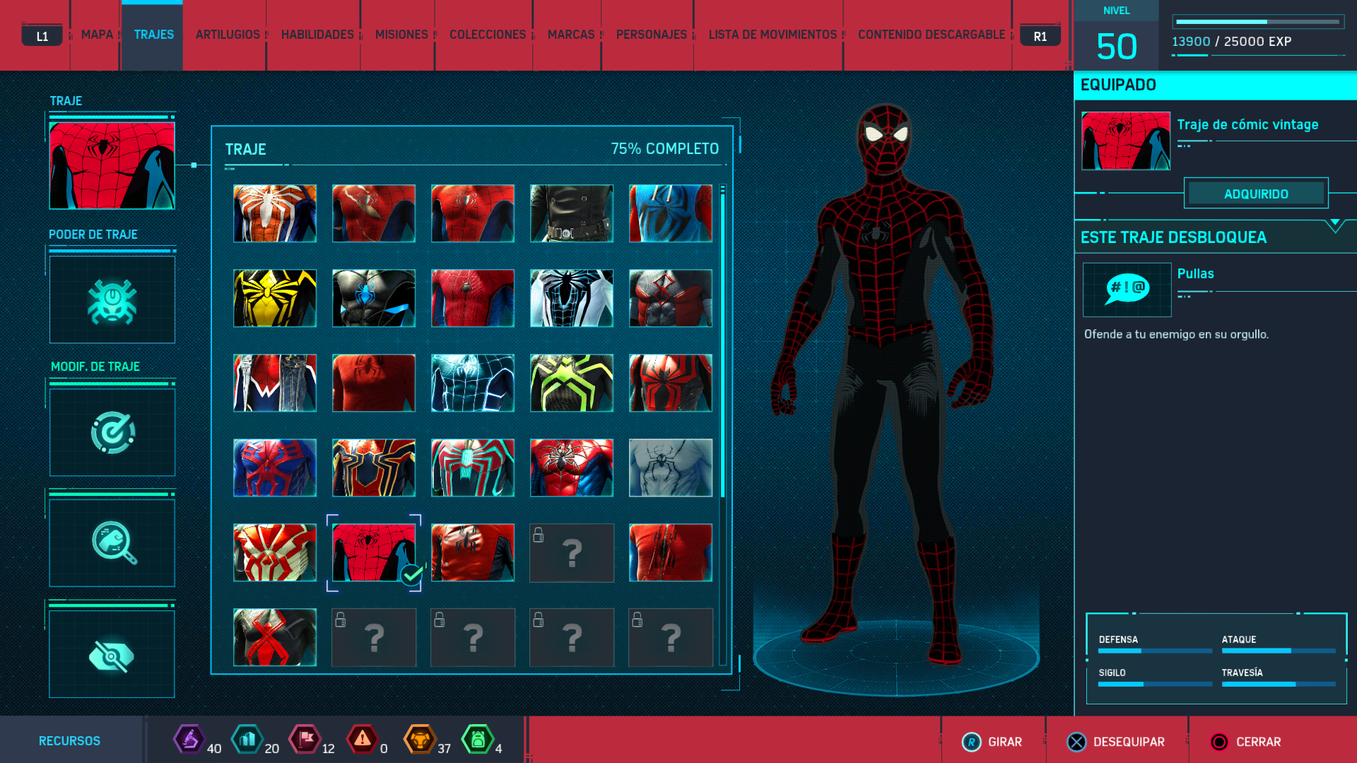Select the blue Scarlet Spider suit thumbnail

pyautogui.click(x=671, y=213)
